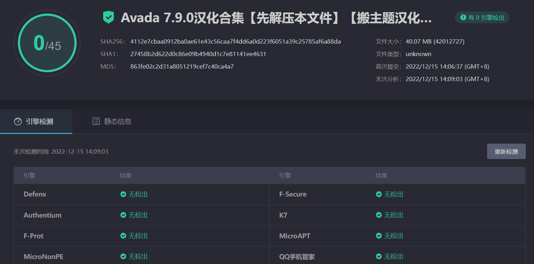Click the 首次提交 timestamp 14:06:37
534x264 pixels.
(x=447, y=66)
